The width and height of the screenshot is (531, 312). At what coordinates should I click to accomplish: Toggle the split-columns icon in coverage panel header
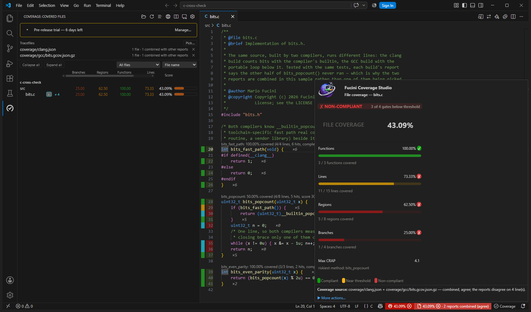click(176, 17)
